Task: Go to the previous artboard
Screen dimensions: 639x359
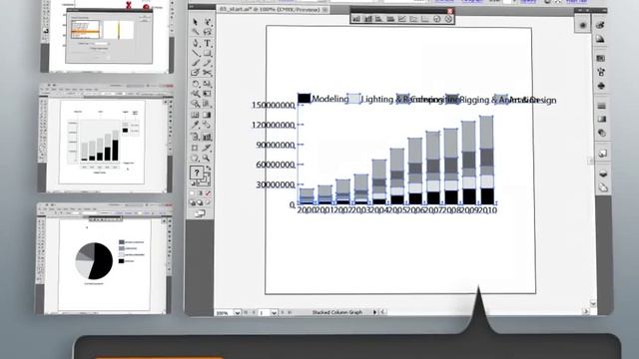Action: click(x=254, y=312)
